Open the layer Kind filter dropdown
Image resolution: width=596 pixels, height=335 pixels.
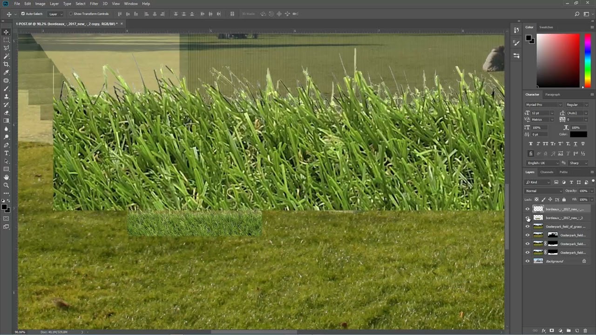[538, 182]
